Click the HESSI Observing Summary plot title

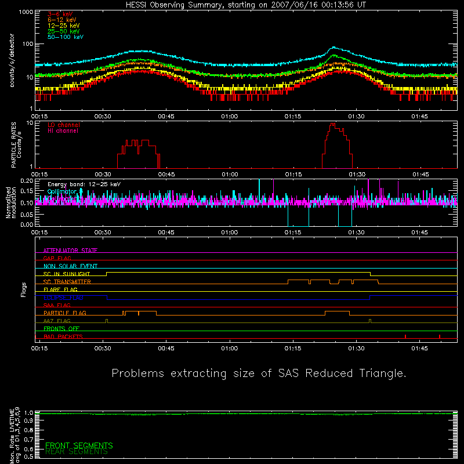tap(245, 5)
